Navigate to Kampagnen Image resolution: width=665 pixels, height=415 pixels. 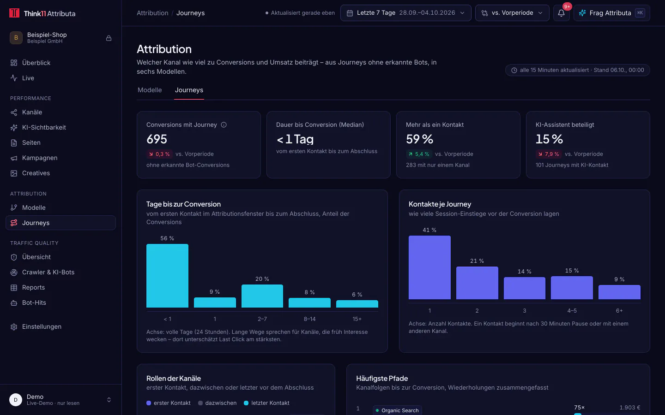[60, 158]
